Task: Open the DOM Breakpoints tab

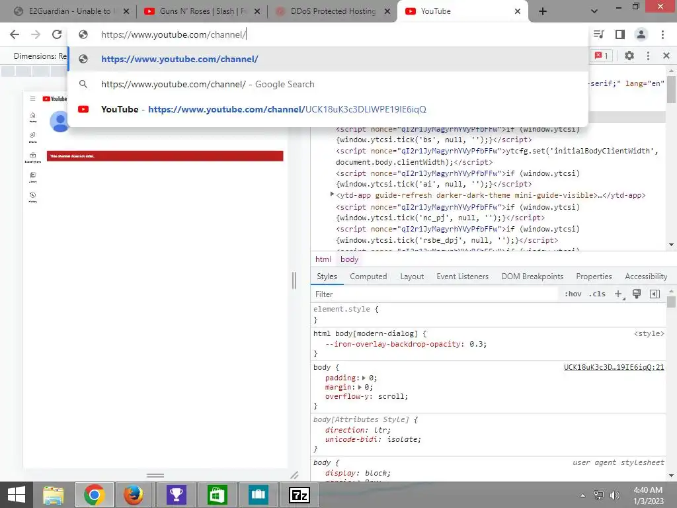Action: (x=532, y=276)
